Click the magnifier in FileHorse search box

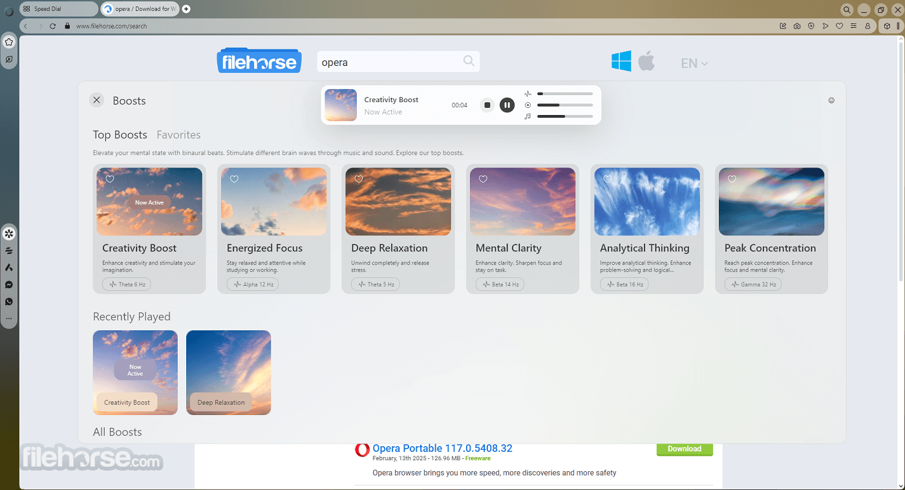[469, 61]
